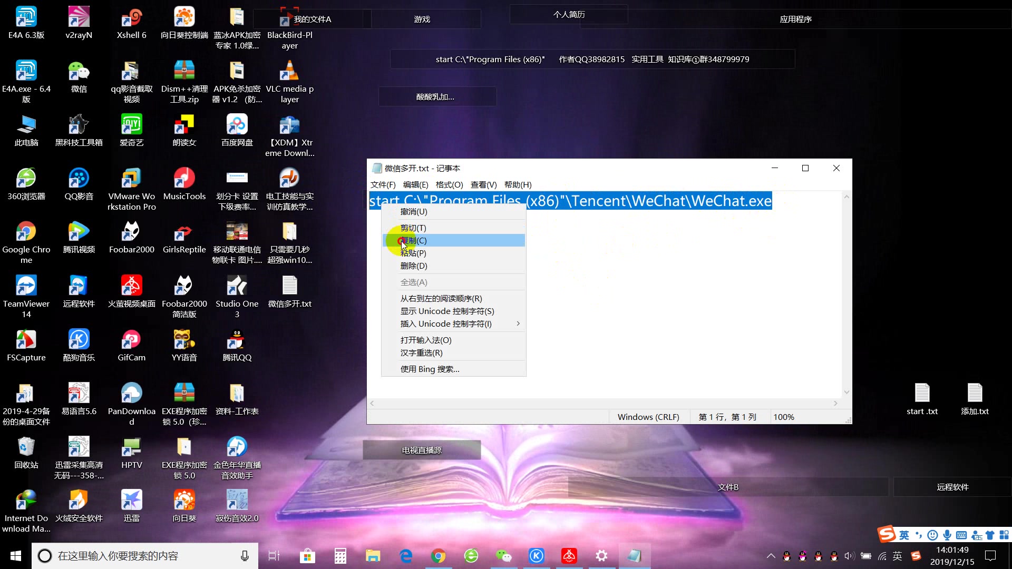
Task: Open the 应用程序 desktop group tab
Action: (795, 19)
